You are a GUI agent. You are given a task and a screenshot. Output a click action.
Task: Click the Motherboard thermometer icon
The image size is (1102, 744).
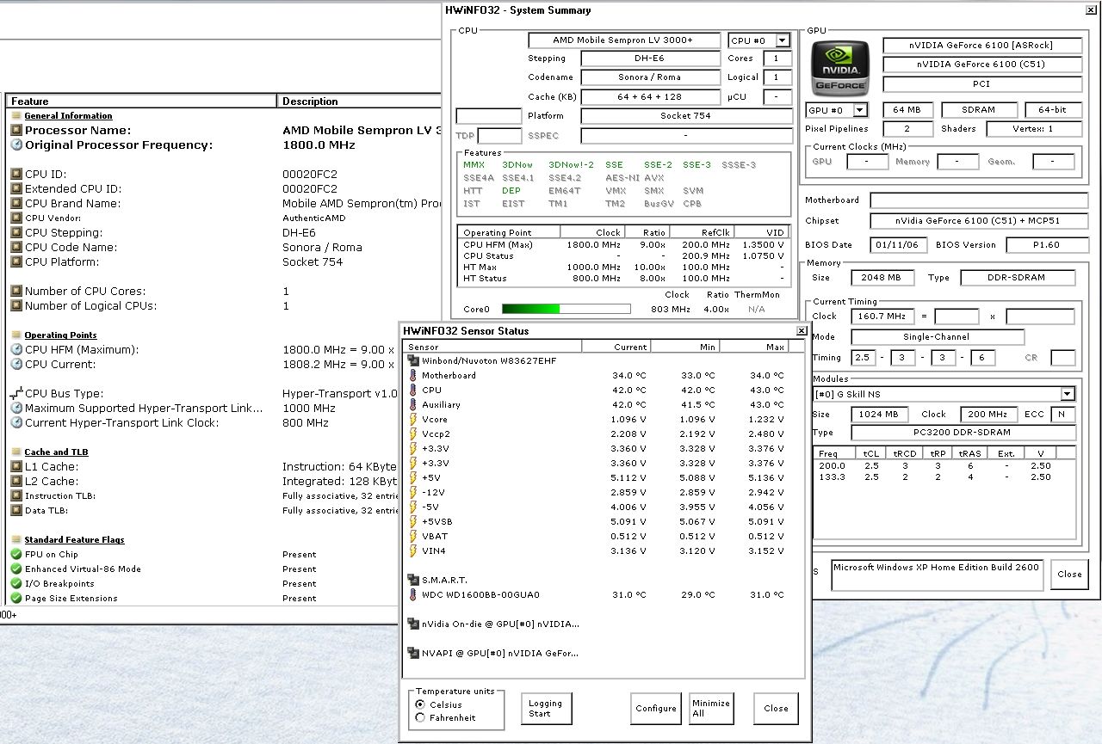pyautogui.click(x=413, y=376)
